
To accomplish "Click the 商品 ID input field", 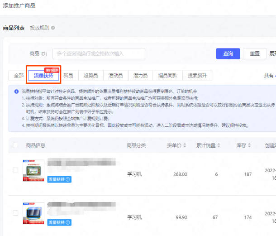I will (99, 53).
